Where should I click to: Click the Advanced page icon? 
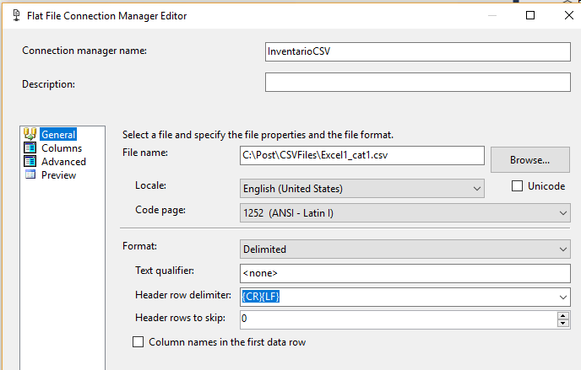tap(30, 162)
